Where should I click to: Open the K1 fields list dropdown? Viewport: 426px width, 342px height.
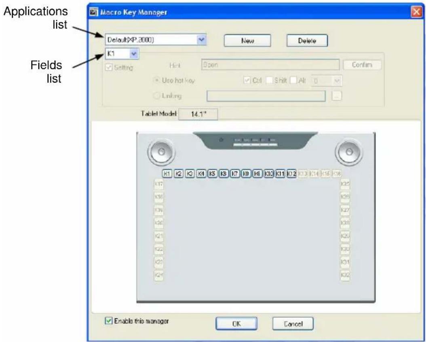click(134, 54)
